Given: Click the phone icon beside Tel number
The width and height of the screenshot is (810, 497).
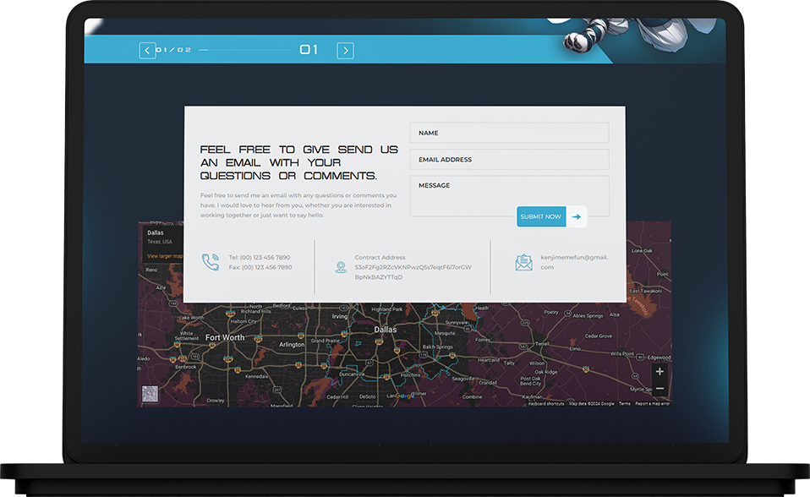Looking at the screenshot, I should (x=211, y=262).
